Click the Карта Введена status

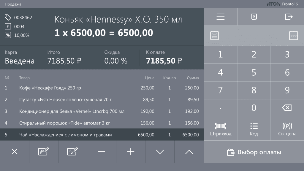click(20, 57)
